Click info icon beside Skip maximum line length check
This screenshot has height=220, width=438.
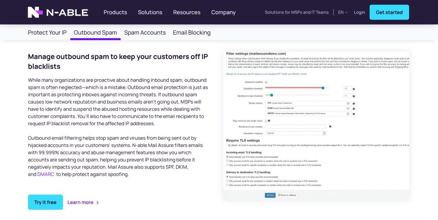[x=269, y=121]
